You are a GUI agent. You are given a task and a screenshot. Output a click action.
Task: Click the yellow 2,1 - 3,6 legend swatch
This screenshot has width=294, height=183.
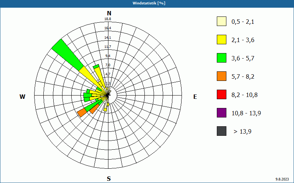222,40
